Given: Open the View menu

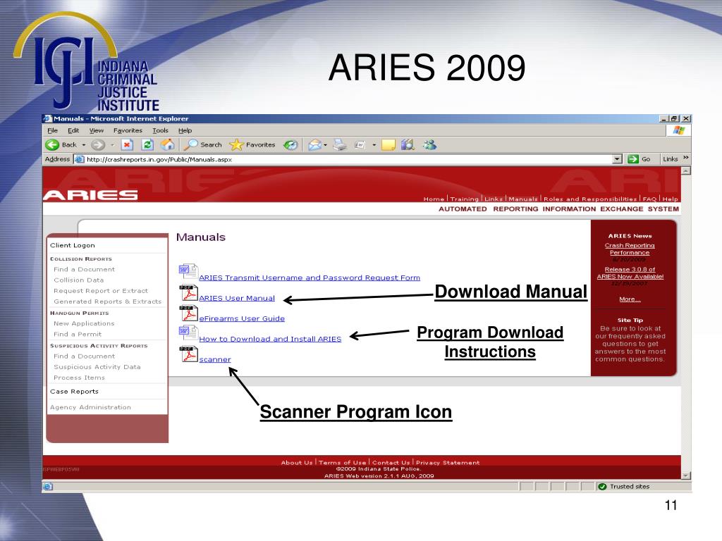Looking at the screenshot, I should pos(96,130).
